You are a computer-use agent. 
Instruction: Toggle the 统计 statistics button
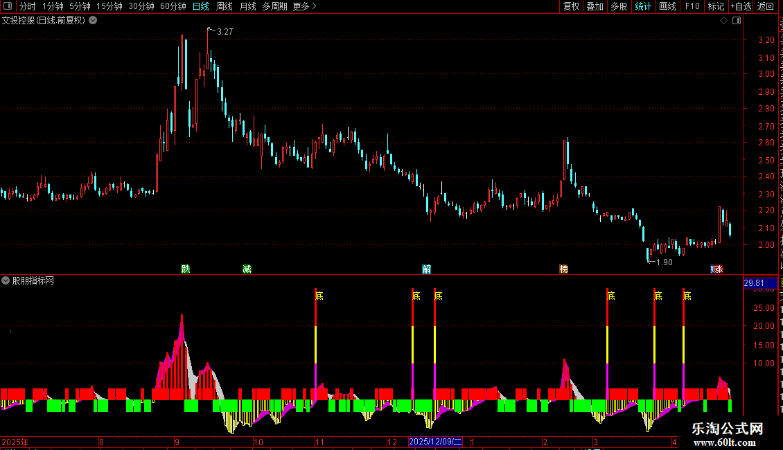(642, 6)
